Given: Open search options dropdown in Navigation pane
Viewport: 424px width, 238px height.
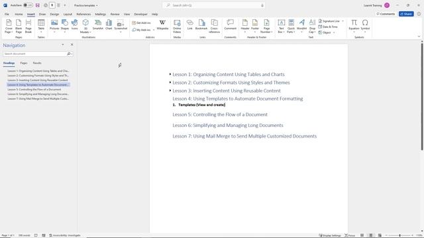Looking at the screenshot, I should tap(72, 54).
